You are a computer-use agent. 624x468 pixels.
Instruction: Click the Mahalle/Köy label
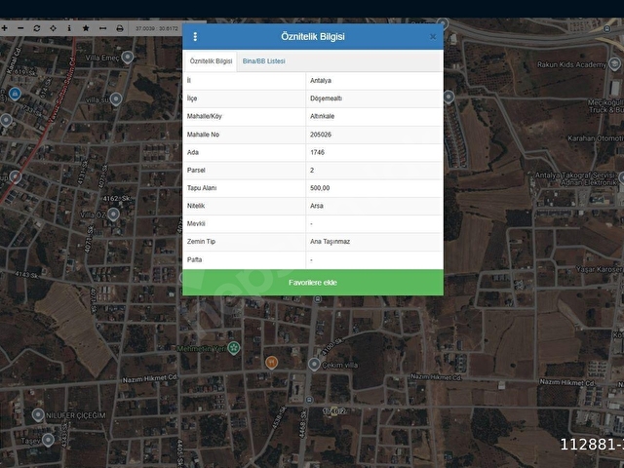204,117
